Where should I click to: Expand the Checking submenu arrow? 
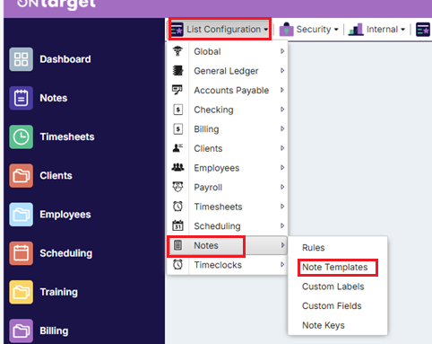(x=282, y=110)
